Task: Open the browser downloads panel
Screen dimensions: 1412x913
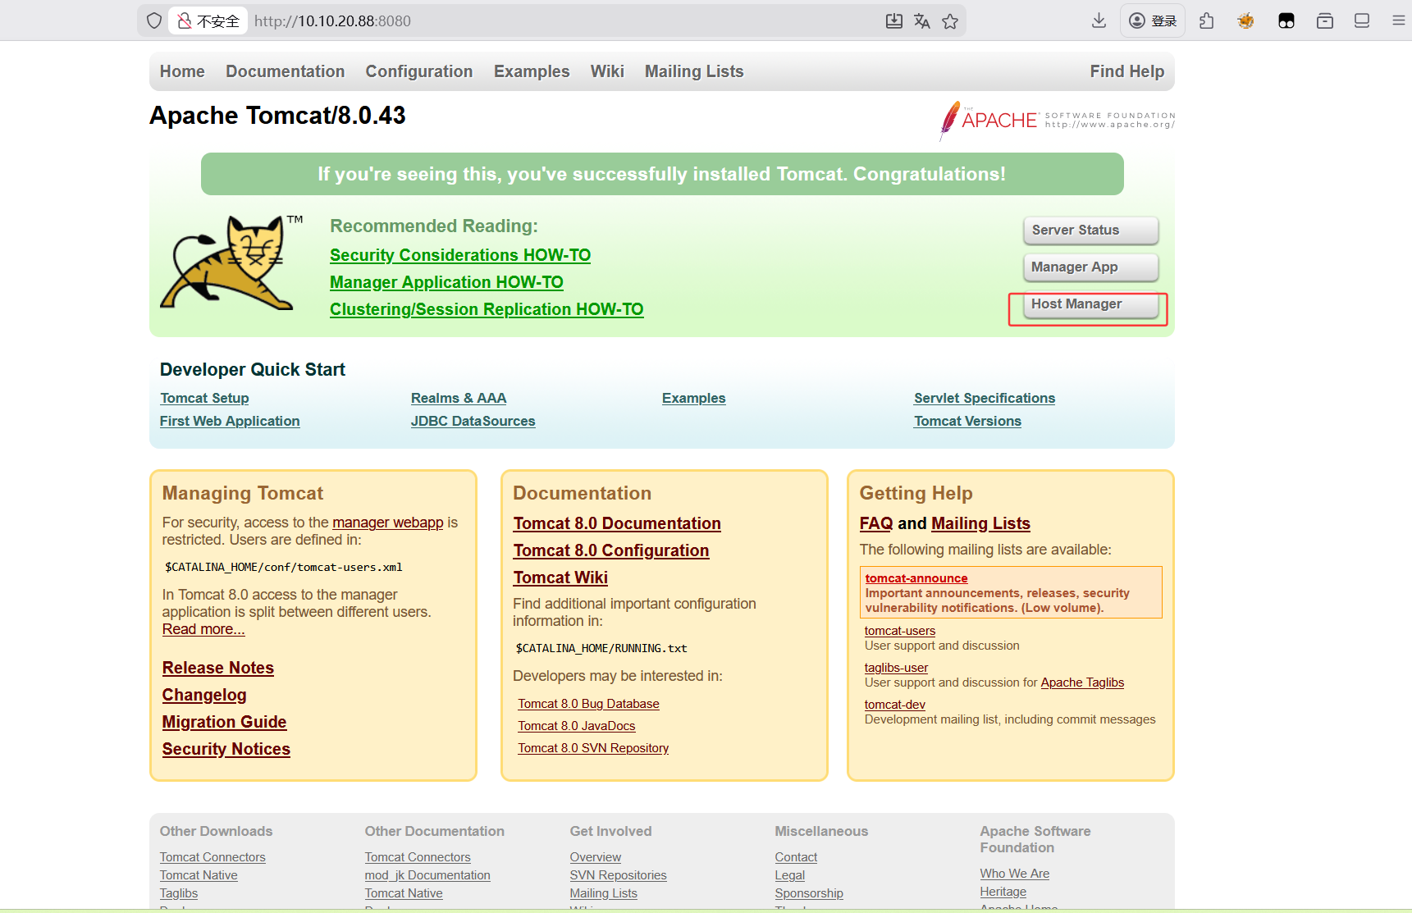Action: point(1099,21)
